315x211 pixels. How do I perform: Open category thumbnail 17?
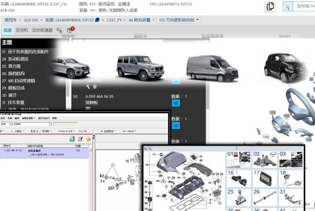265,179
